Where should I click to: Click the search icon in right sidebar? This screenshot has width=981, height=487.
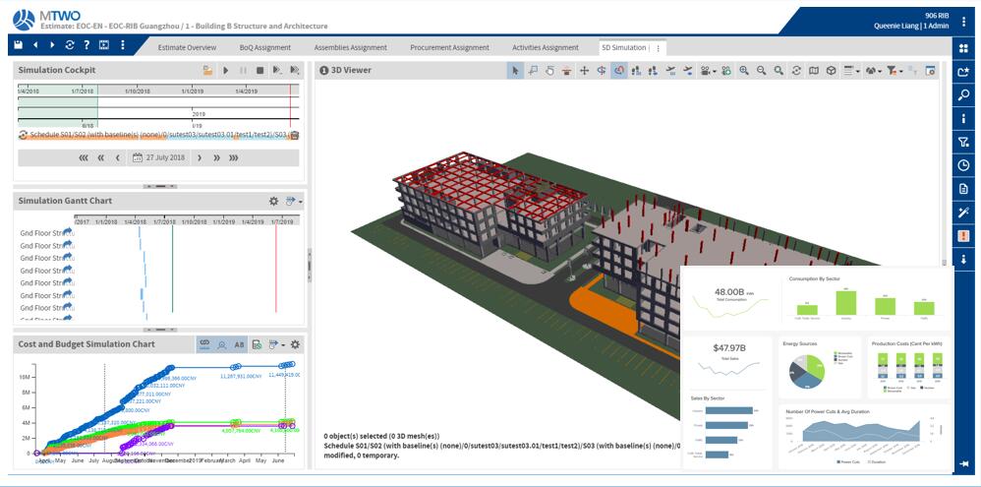[x=963, y=95]
